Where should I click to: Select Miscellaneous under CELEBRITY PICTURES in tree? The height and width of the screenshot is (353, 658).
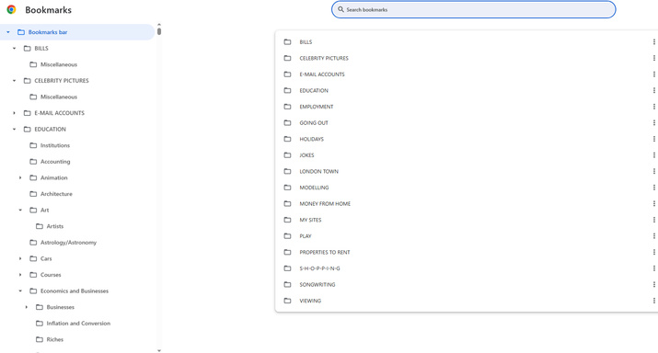tap(59, 97)
